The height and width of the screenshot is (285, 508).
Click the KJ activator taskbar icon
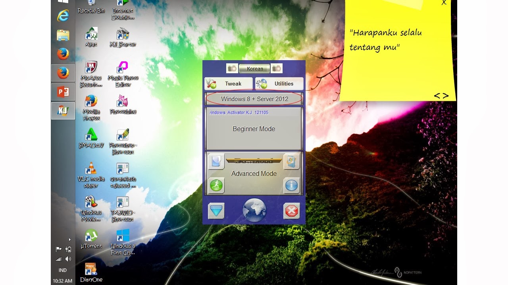click(63, 111)
